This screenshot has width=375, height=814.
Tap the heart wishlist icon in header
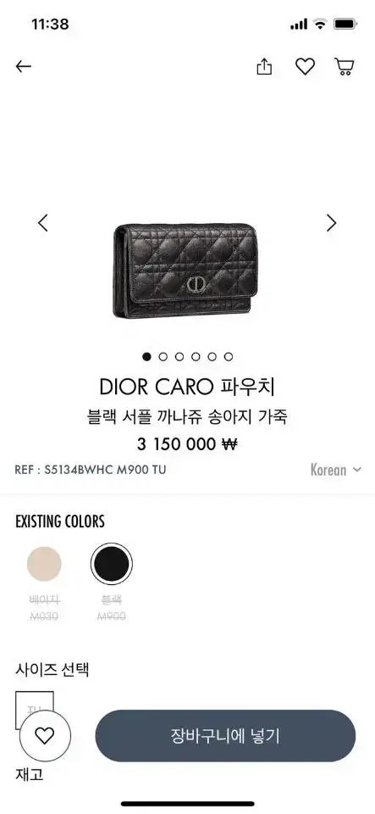click(x=305, y=66)
